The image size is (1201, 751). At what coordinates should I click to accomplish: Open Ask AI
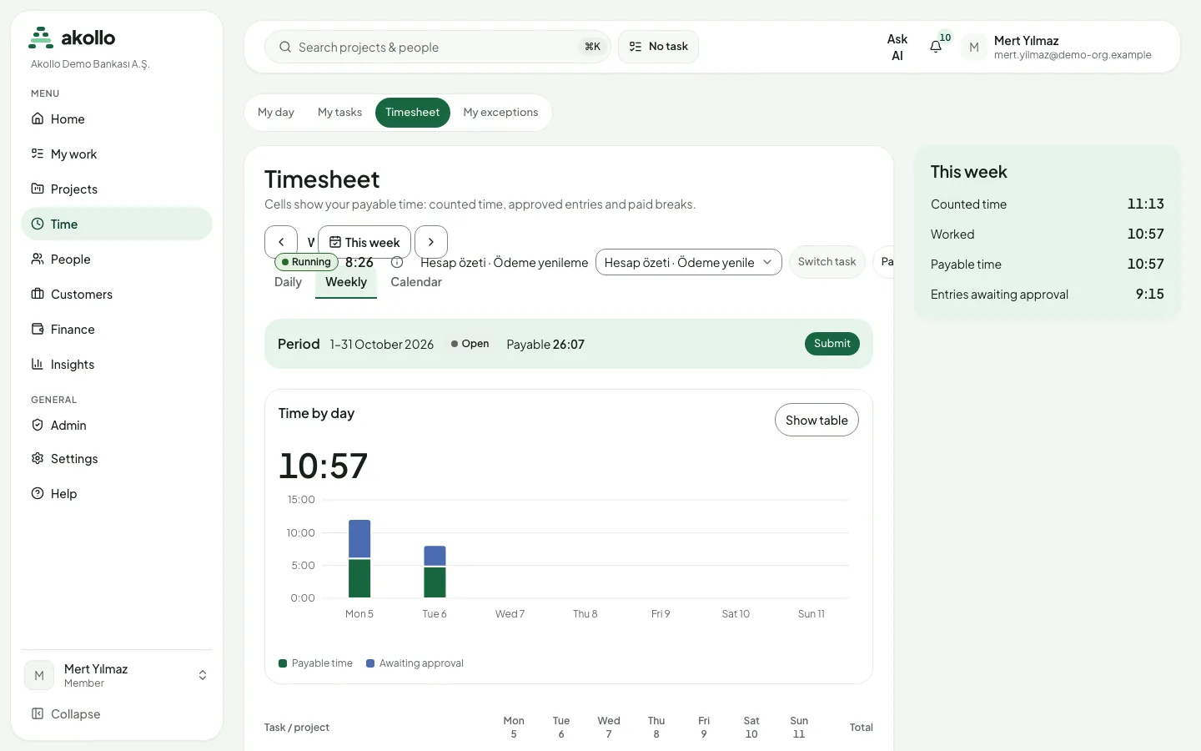coord(897,47)
